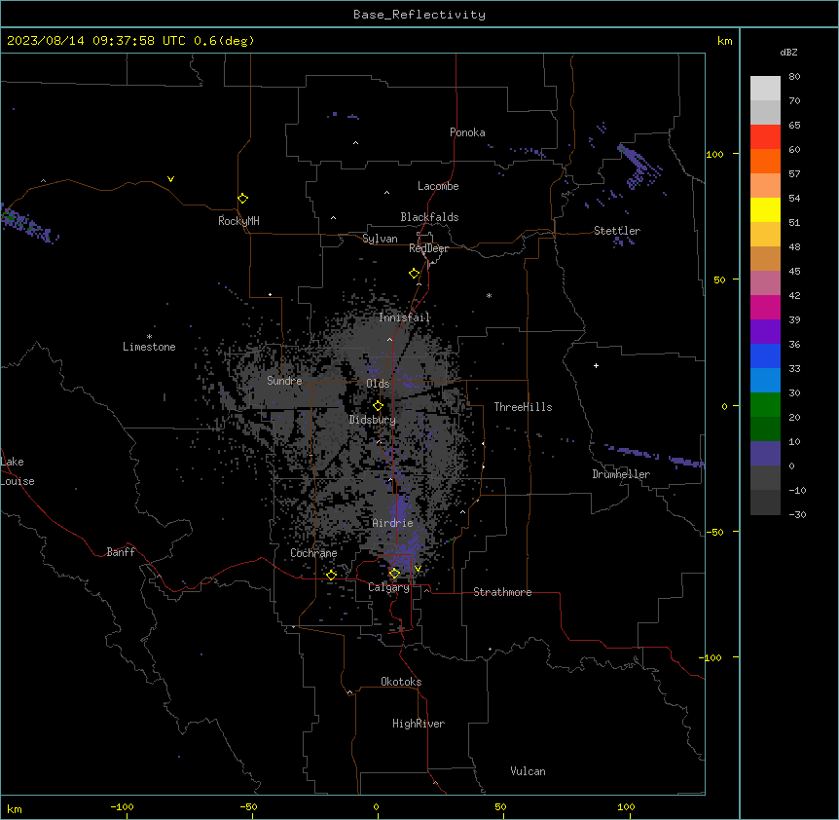Screen dimensions: 839x820
Task: Click the Didsbury town label
Action: point(373,420)
